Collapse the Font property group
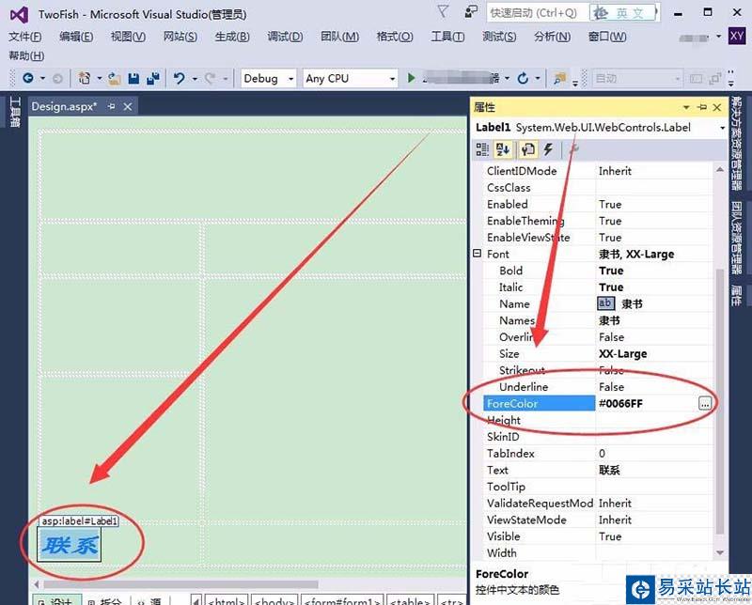The image size is (752, 605). [x=477, y=253]
